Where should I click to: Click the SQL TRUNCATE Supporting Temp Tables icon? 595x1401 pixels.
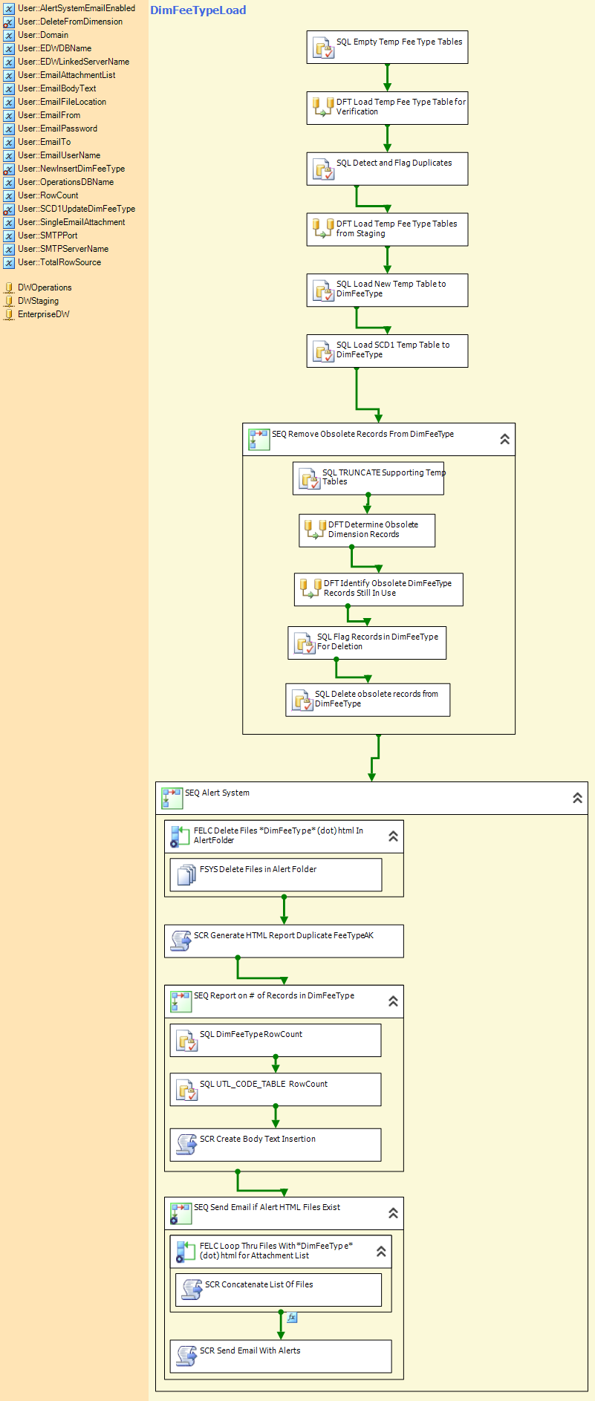click(310, 479)
